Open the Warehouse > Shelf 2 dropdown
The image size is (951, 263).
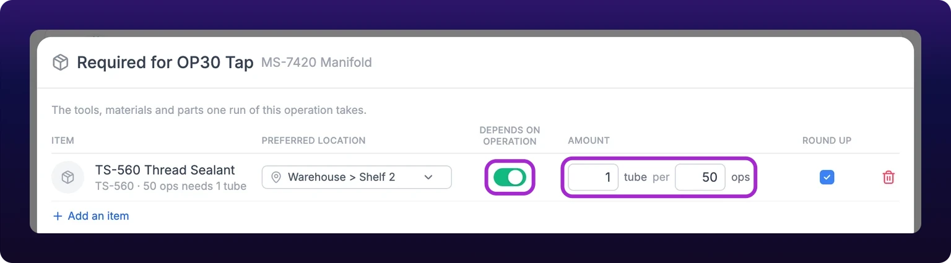pos(357,178)
